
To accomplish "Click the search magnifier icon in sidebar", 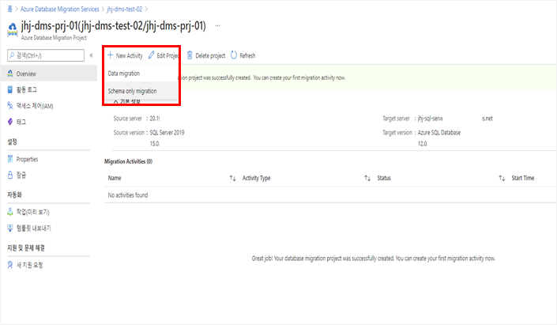I will (x=12, y=55).
